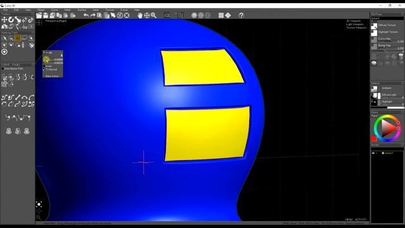Viewport: 405px width, 228px height.
Task: Click the Ambient material thumbnail
Action: [x=374, y=89]
